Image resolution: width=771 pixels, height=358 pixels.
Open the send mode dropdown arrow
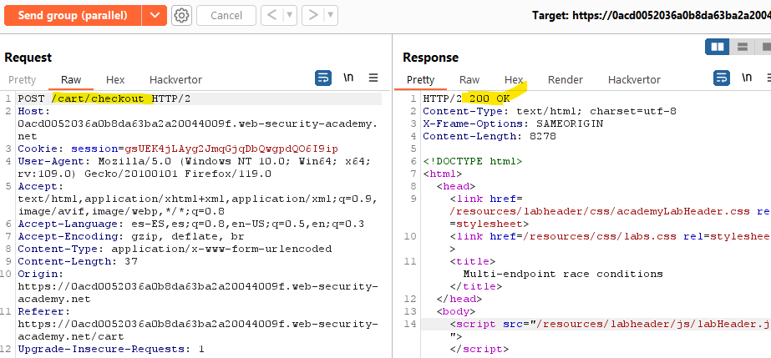click(155, 15)
